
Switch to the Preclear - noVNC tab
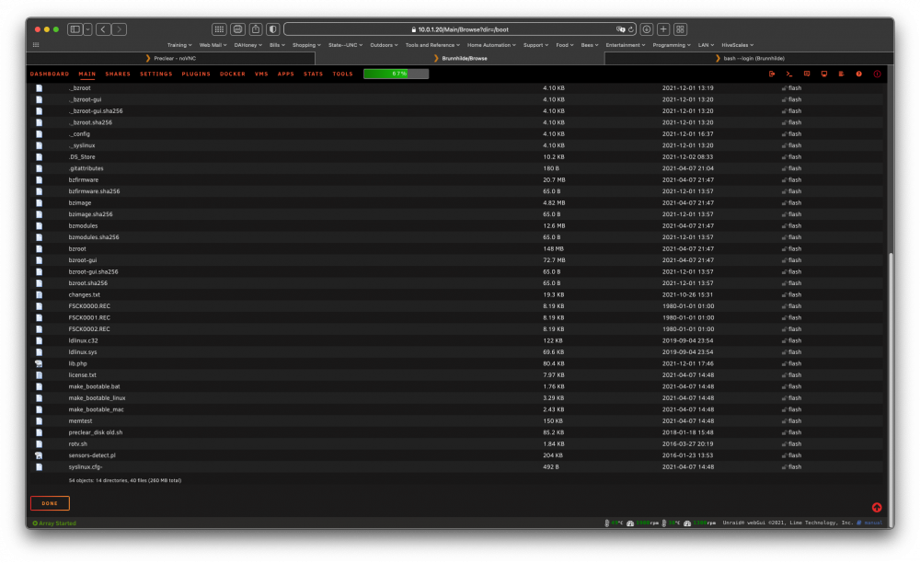171,58
